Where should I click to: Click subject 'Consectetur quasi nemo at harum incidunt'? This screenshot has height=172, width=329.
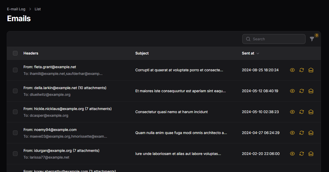point(172,112)
